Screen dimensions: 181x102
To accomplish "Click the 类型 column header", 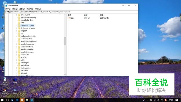I will point(86,15).
